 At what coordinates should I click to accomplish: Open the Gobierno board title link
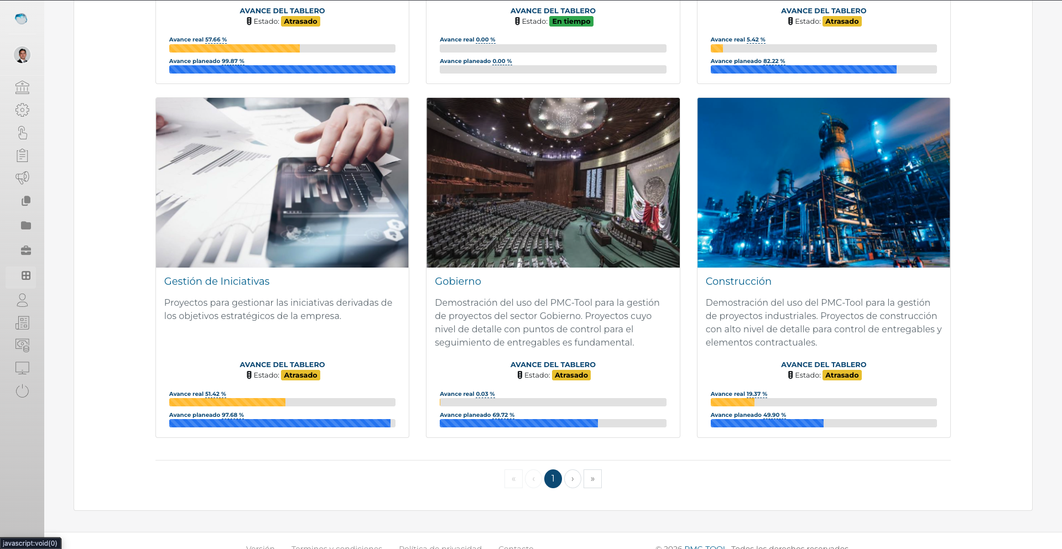point(457,281)
